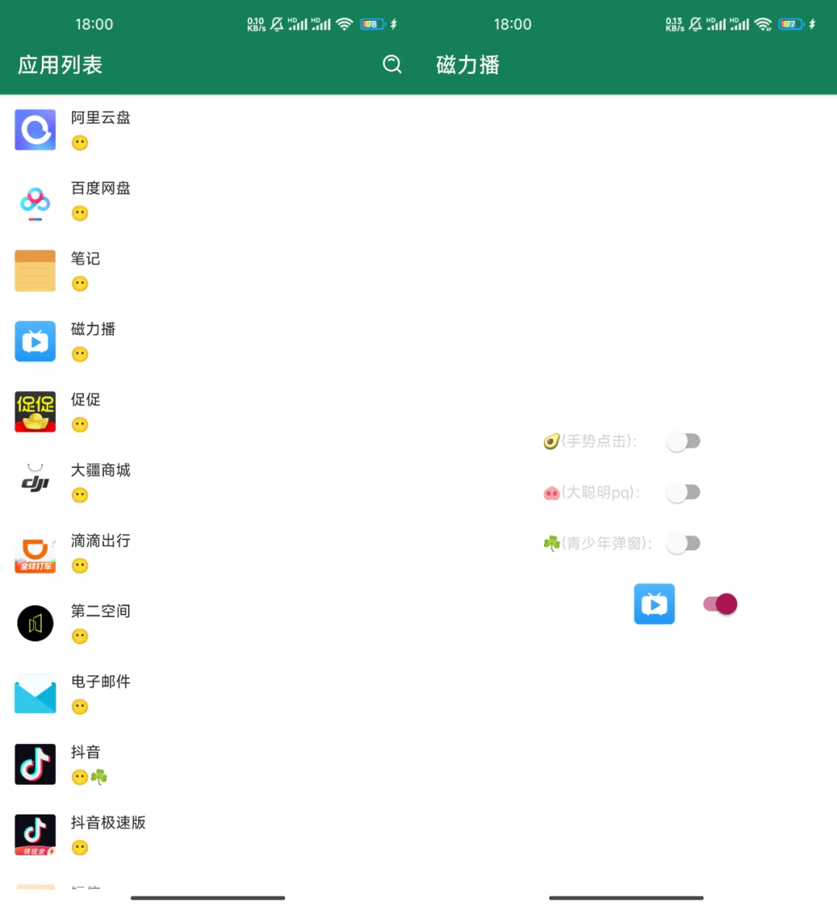Open the 磁力播 app icon in list
Screen dimensions: 837x906
coord(35,341)
